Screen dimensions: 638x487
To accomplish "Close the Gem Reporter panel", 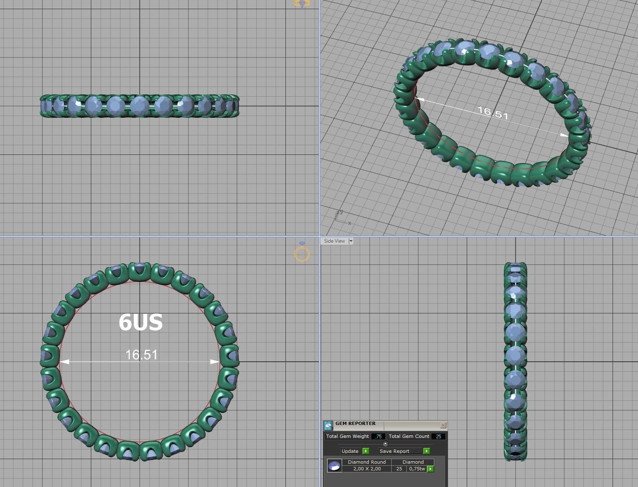I will (x=443, y=425).
